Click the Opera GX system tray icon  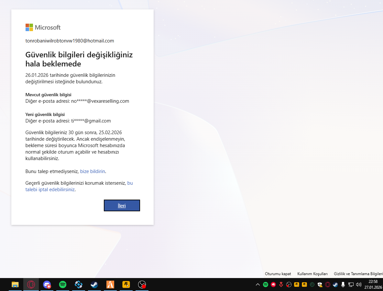pos(328,285)
